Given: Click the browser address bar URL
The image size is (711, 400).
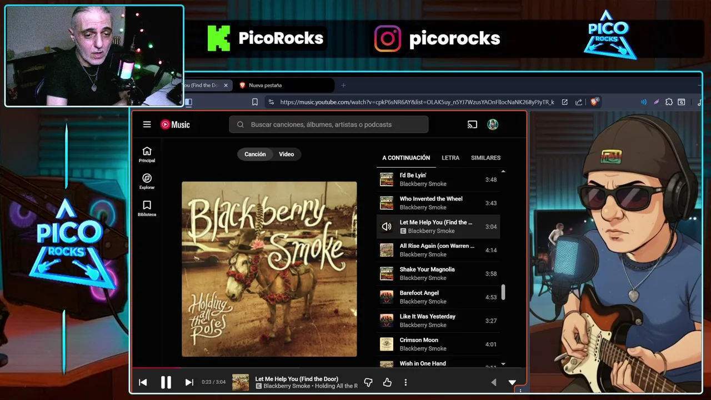Looking at the screenshot, I should (x=417, y=102).
